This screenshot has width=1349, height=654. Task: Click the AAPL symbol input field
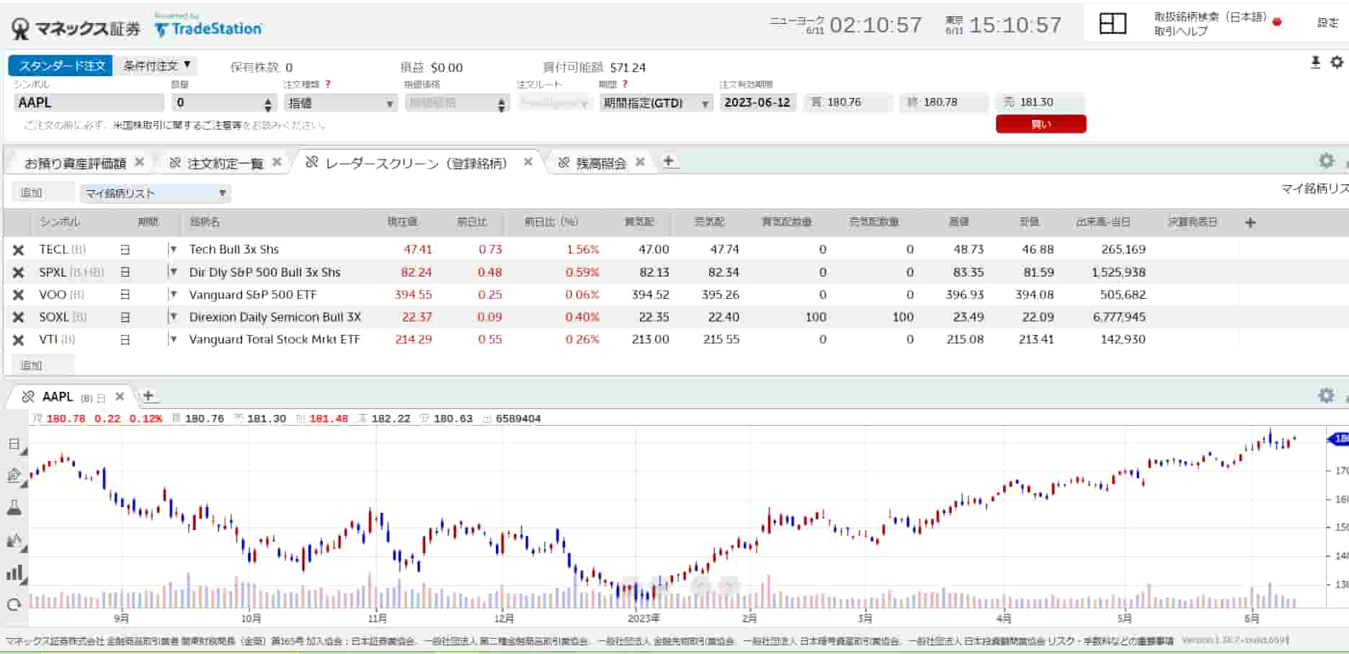[88, 102]
